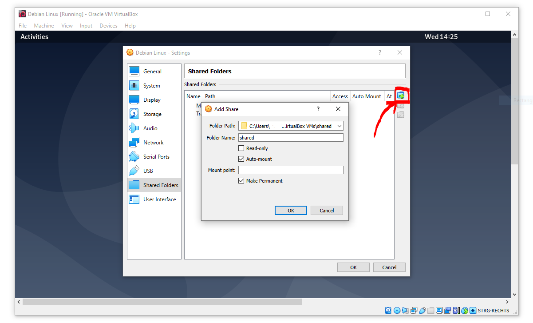Confirm Add Share with OK button

tap(291, 211)
